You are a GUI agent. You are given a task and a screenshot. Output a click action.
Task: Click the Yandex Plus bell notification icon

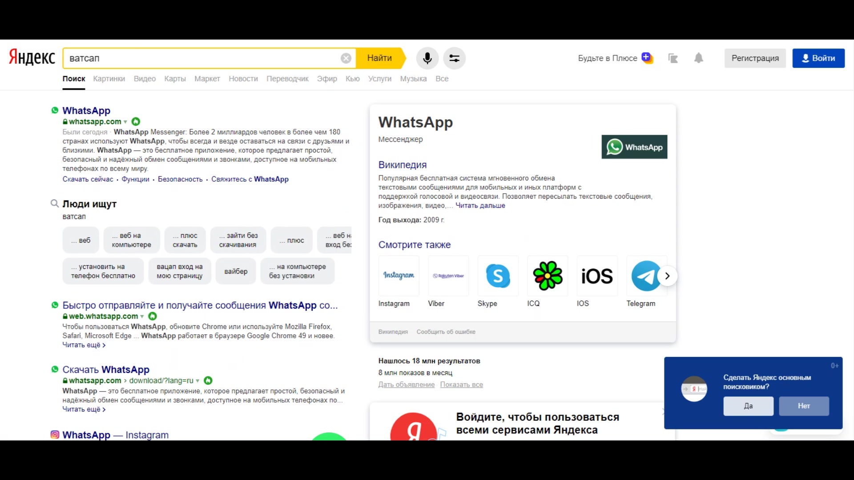pos(699,58)
